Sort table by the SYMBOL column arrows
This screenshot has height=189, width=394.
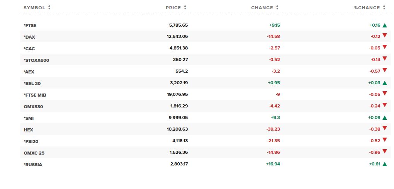click(x=49, y=8)
